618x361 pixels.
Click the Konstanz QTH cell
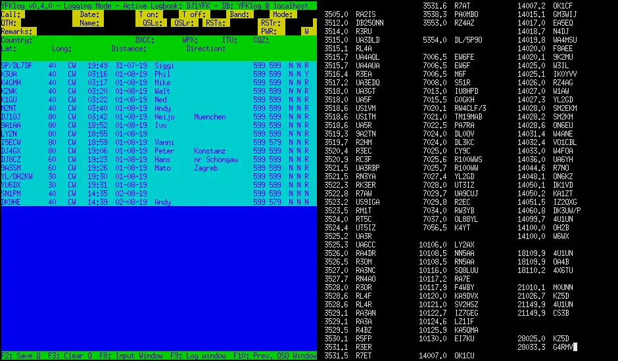(210, 151)
